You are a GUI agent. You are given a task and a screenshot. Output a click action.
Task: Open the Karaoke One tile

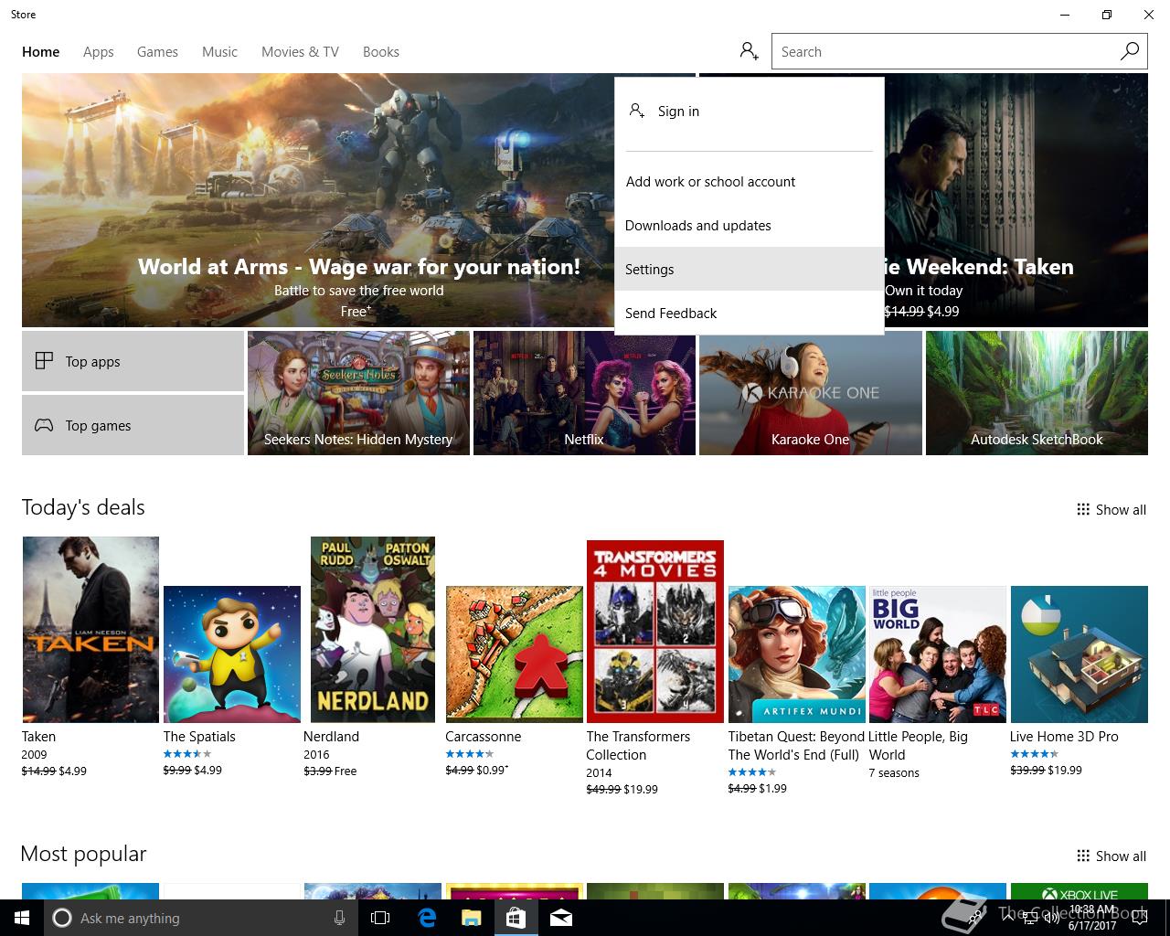coord(811,393)
